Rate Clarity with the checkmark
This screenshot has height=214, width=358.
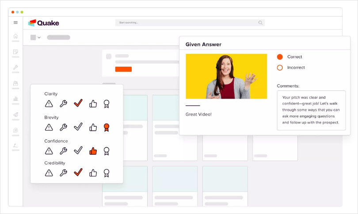78,103
